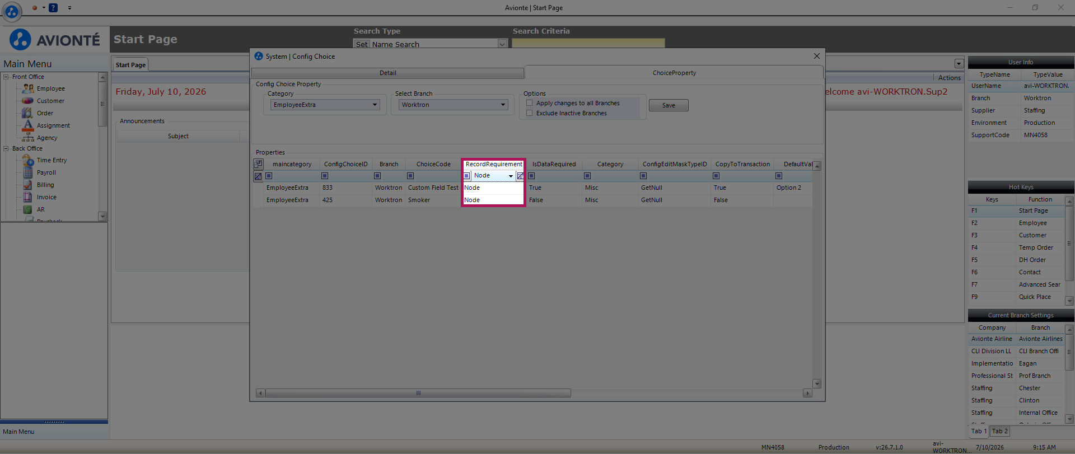Open the Search Type dropdown arrow

502,44
